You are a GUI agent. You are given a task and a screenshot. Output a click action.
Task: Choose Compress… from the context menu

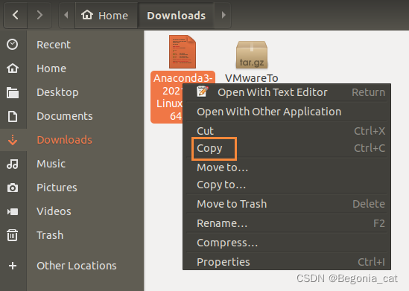tap(287, 243)
